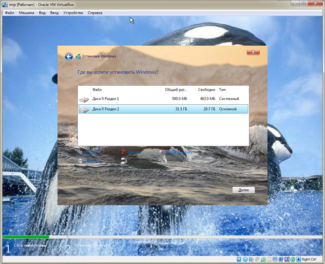Open the Файл menu
325x264 pixels.
click(x=9, y=13)
